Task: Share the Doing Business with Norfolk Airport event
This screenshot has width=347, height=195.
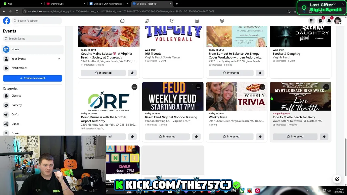Action: [132, 136]
